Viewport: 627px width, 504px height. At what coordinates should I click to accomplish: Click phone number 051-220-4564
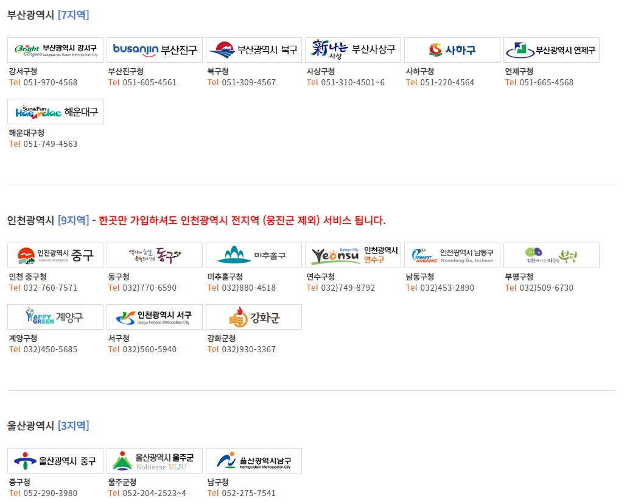click(447, 82)
